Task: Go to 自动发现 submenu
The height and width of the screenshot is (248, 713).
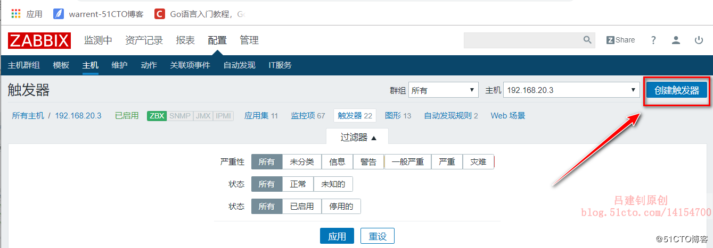Action: tap(239, 65)
